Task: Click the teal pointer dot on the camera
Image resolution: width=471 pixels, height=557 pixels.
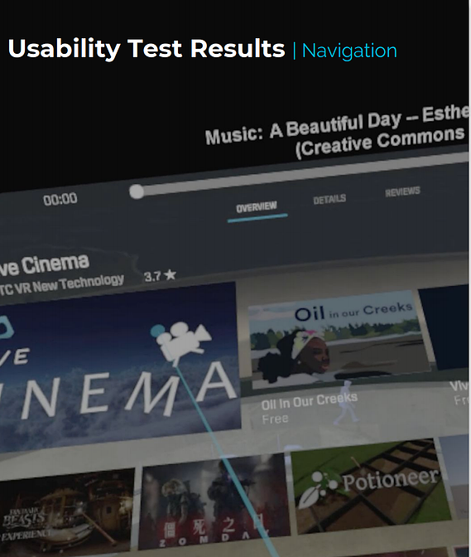Action: (157, 331)
